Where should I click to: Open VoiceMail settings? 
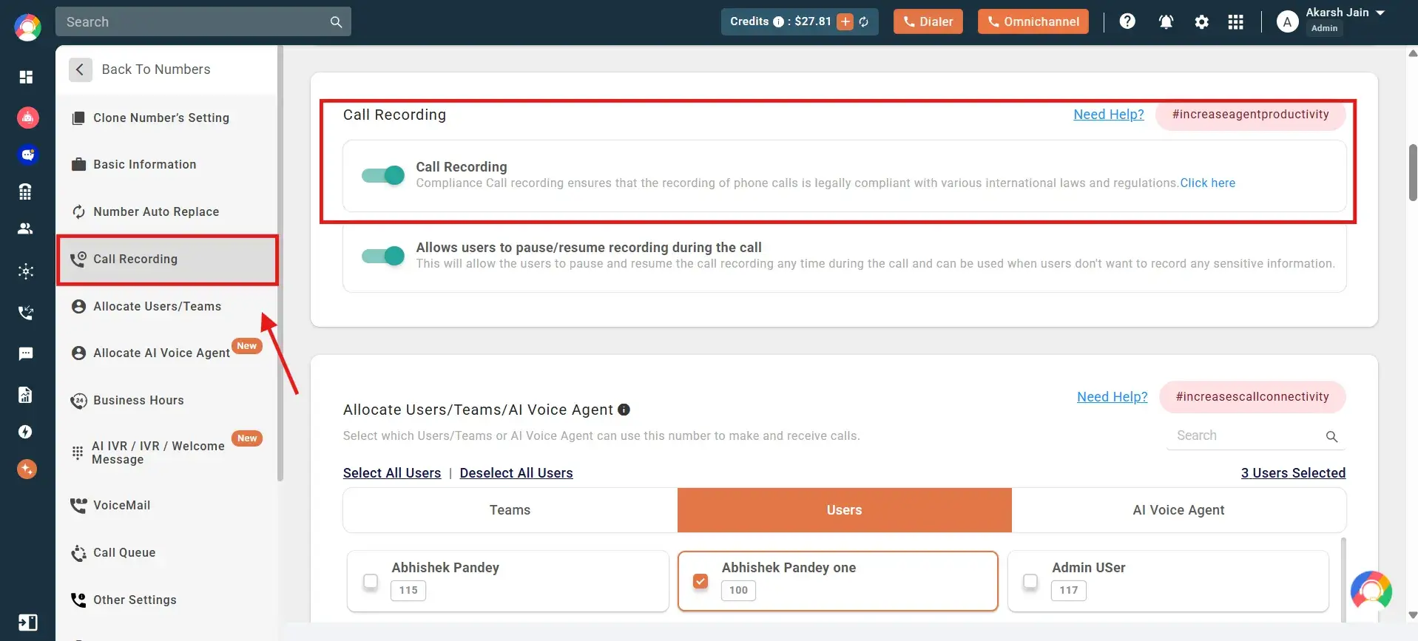coord(167,506)
